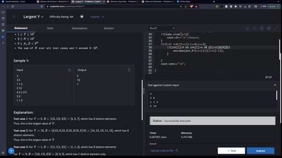The height and width of the screenshot is (158, 282).
Task: Switch to Launch Meeting - Zoom tab
Action: pos(15,2)
